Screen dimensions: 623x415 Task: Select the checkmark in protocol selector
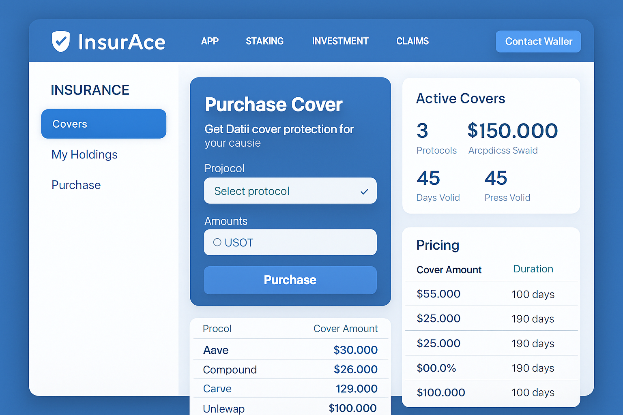click(365, 191)
